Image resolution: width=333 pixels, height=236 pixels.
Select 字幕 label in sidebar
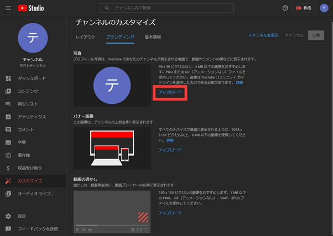click(x=22, y=143)
